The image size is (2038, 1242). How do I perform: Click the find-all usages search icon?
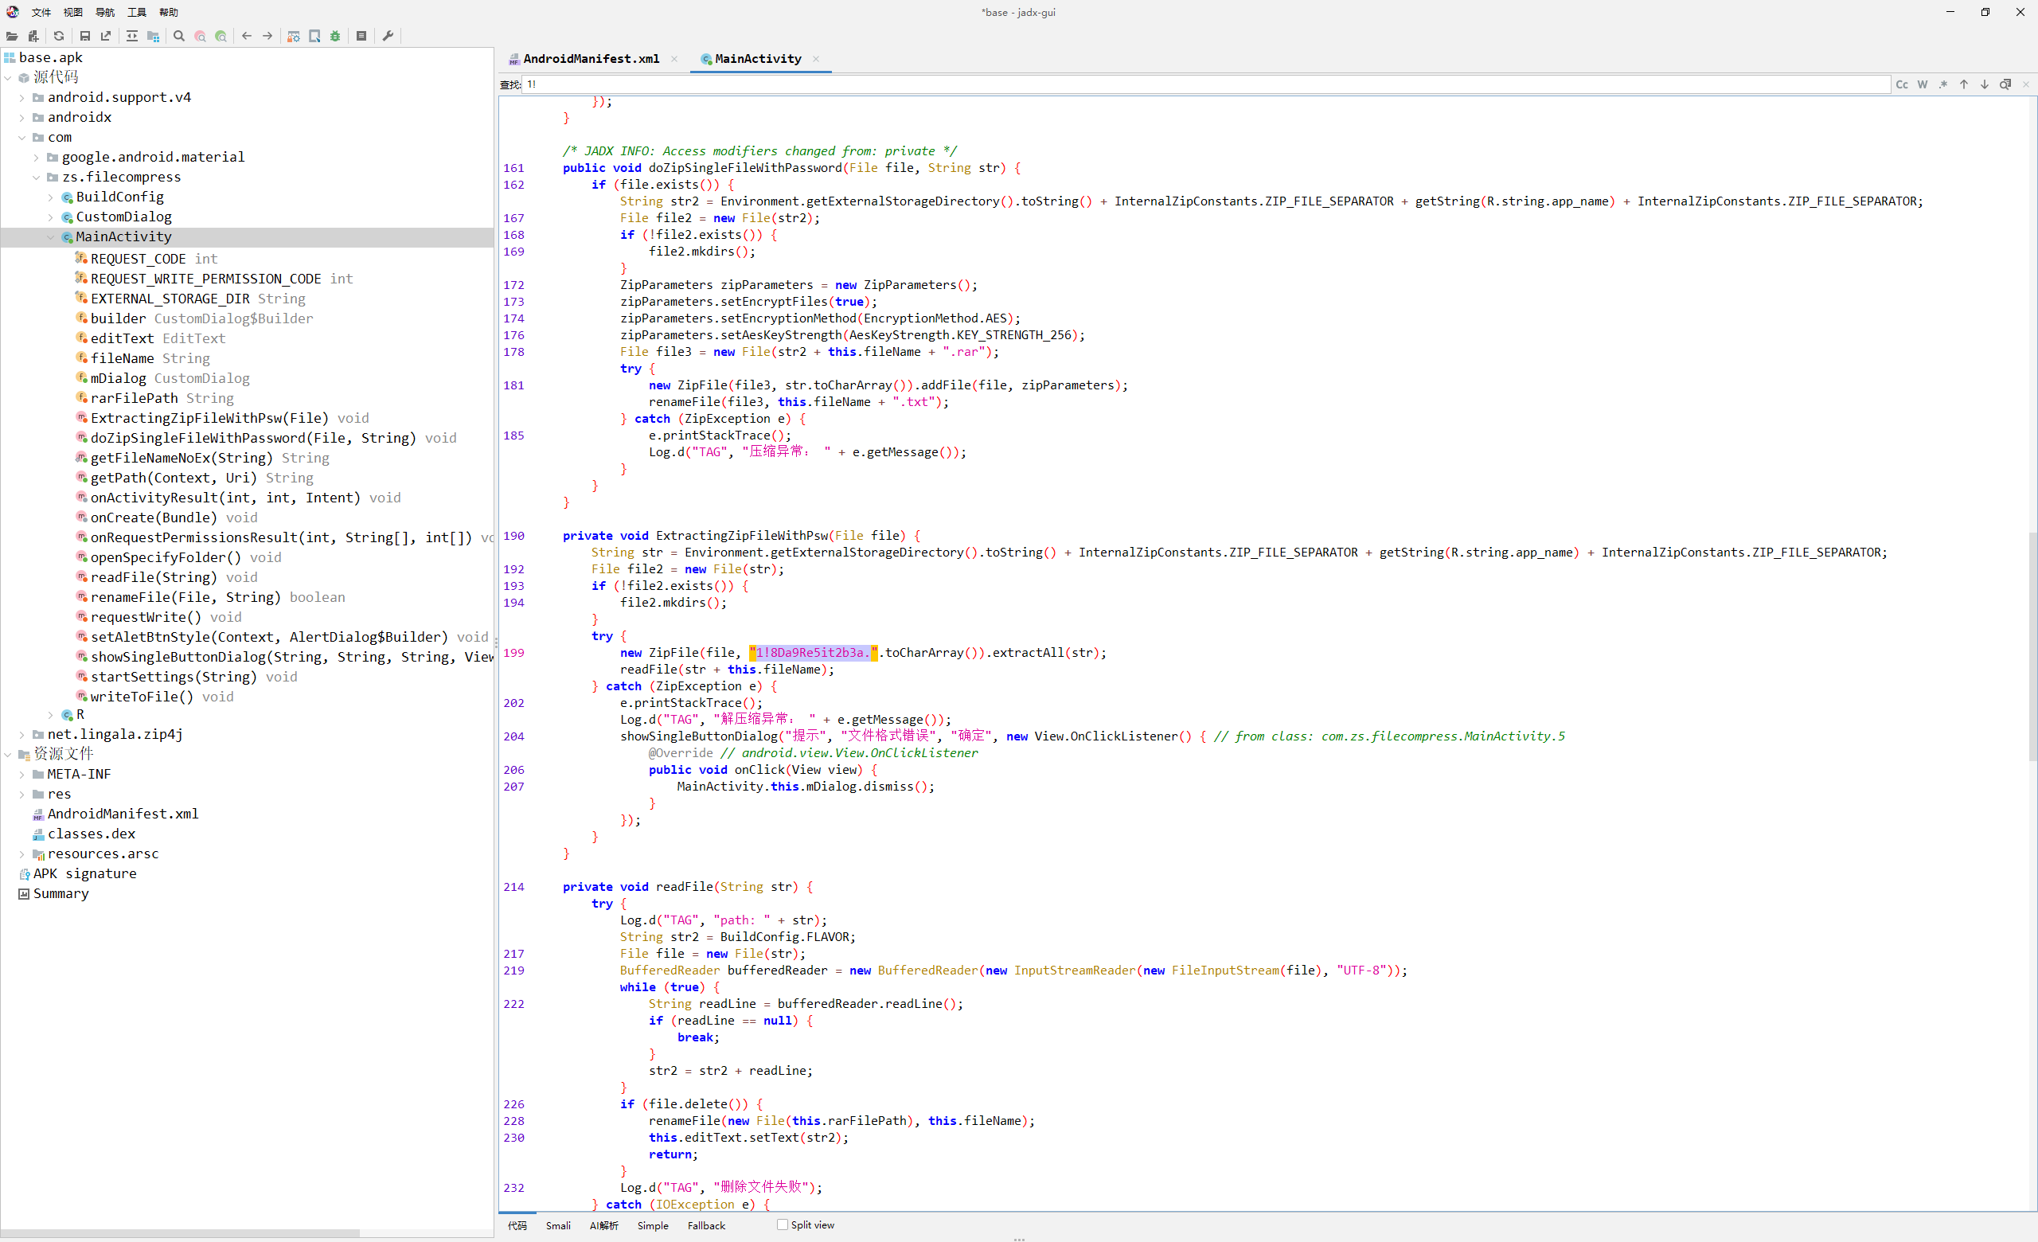(x=2005, y=84)
